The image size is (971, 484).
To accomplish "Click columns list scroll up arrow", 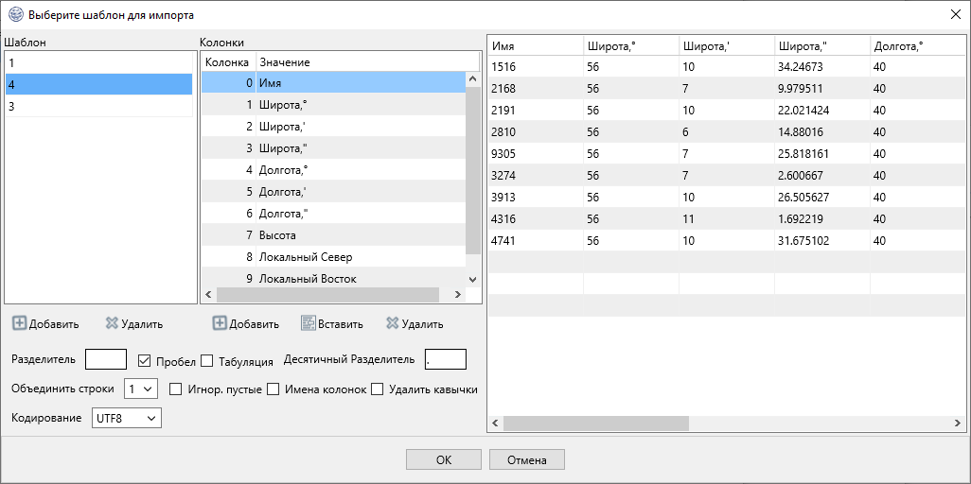I will [473, 79].
